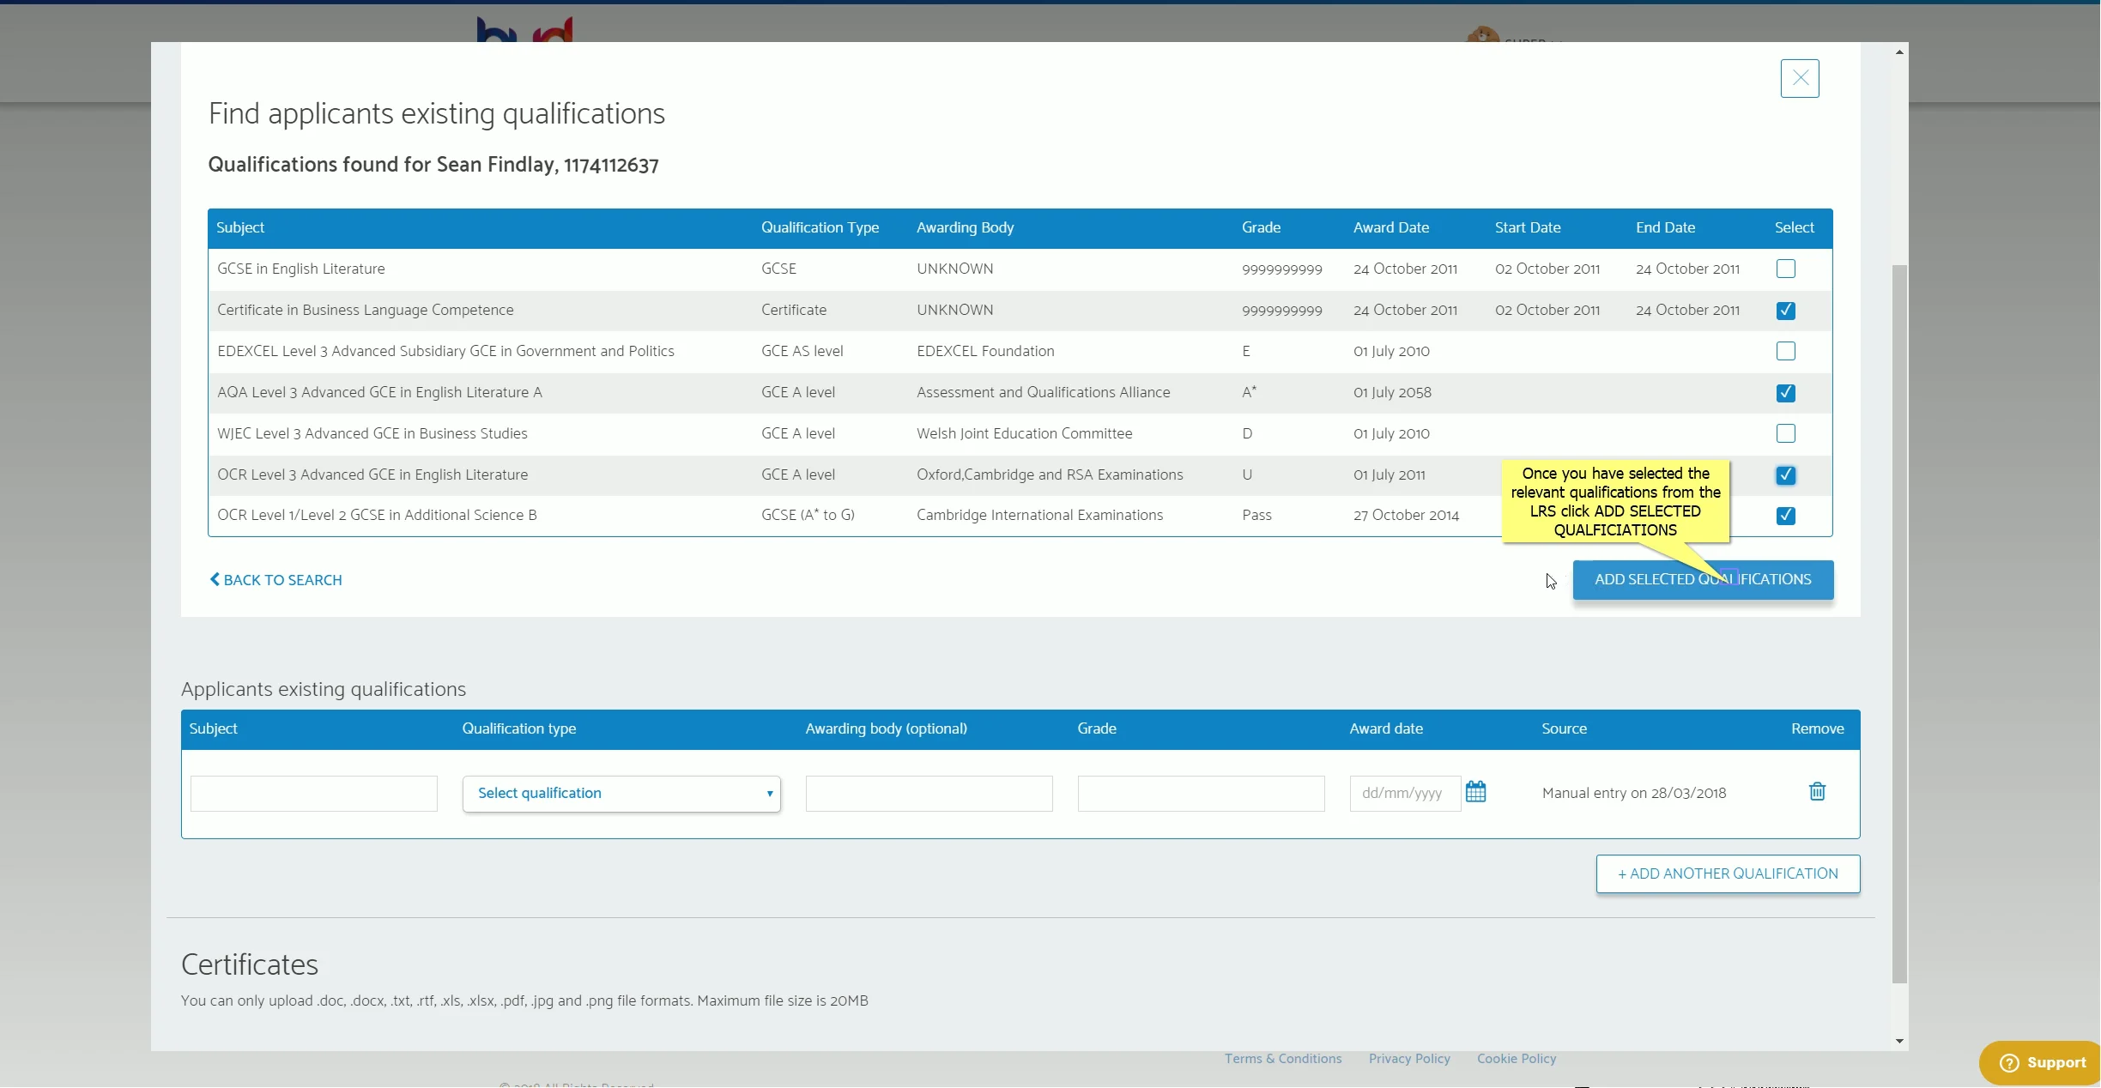Open the award date calendar picker
This screenshot has height=1088, width=2101.
pyautogui.click(x=1475, y=791)
